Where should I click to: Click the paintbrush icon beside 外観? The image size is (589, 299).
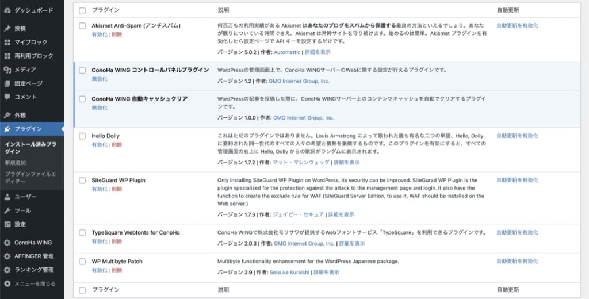[7, 116]
